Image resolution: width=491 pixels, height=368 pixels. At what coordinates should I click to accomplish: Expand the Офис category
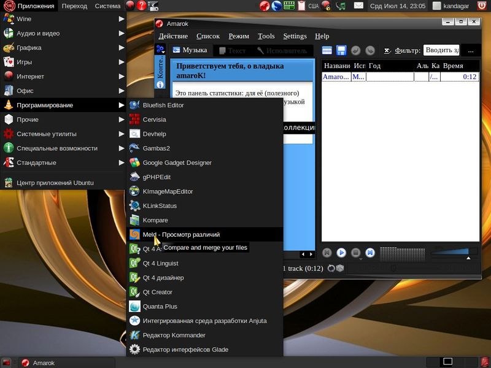(63, 91)
